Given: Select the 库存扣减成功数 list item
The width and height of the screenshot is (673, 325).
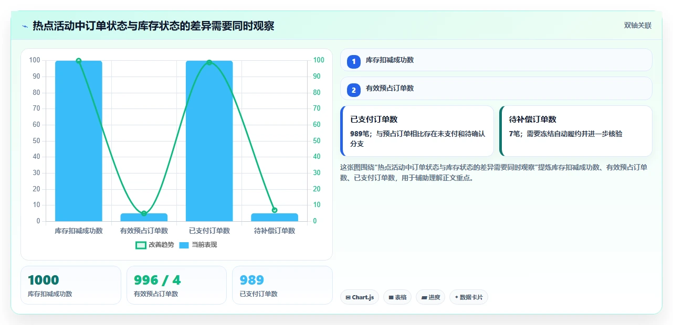Looking at the screenshot, I should click(496, 60).
